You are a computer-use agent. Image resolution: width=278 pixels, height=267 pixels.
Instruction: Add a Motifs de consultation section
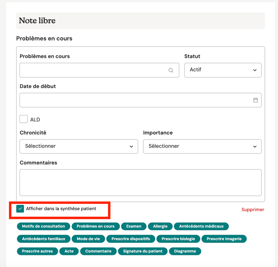[44, 226]
